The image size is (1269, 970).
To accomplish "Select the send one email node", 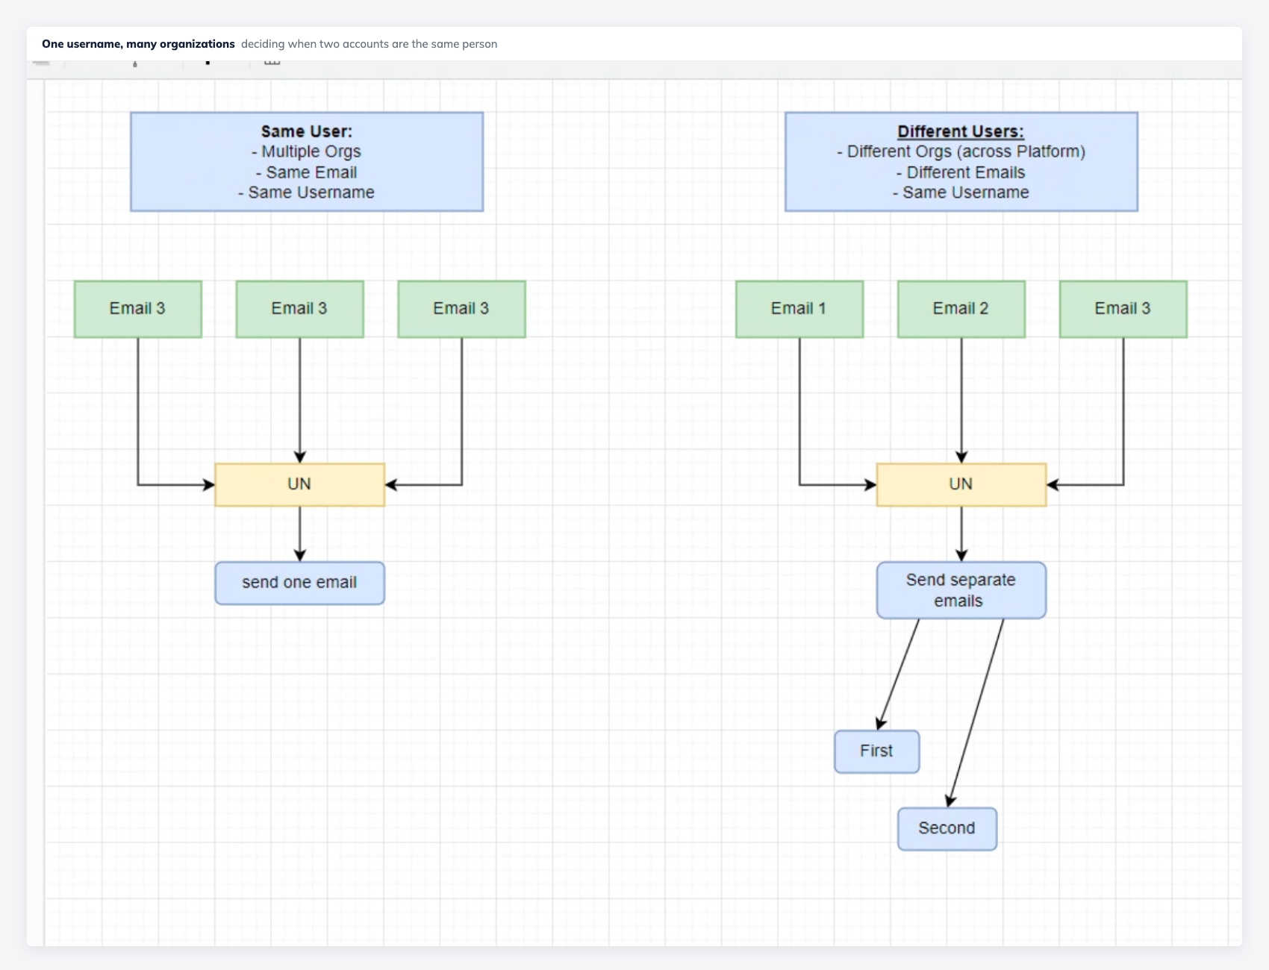I will 300,583.
